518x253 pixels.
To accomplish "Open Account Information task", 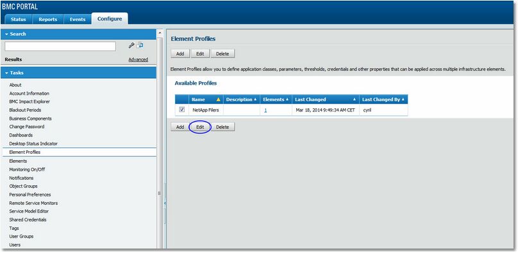I will 29,94.
